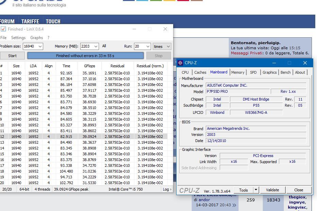Screen dimensions: 317x211
Task: Change the 'times' run unit dropdown
Action: (168, 46)
